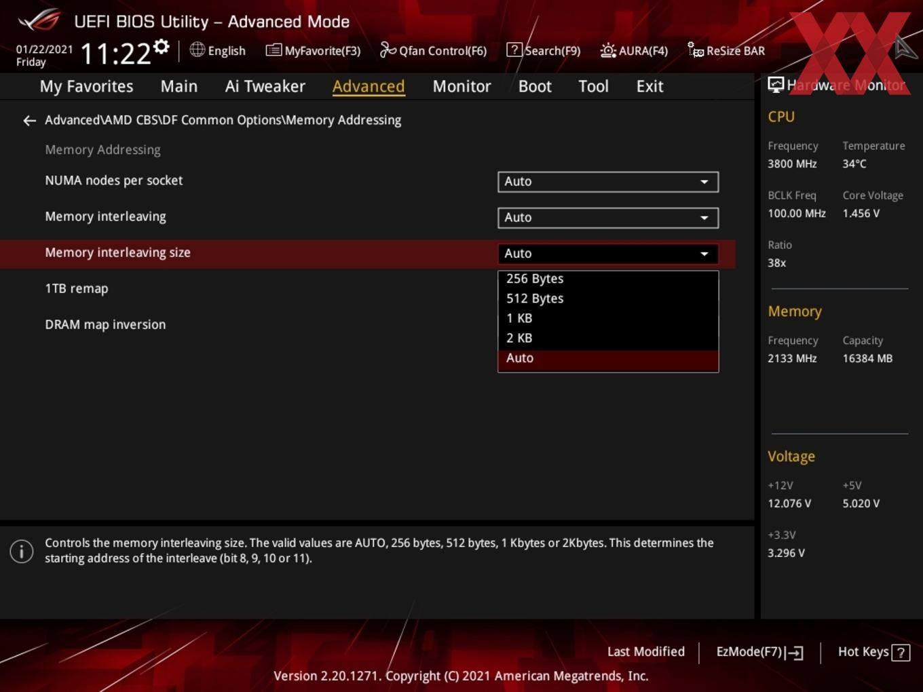The height and width of the screenshot is (692, 923).
Task: Collapse Memory interleaving size dropdown
Action: click(x=608, y=254)
